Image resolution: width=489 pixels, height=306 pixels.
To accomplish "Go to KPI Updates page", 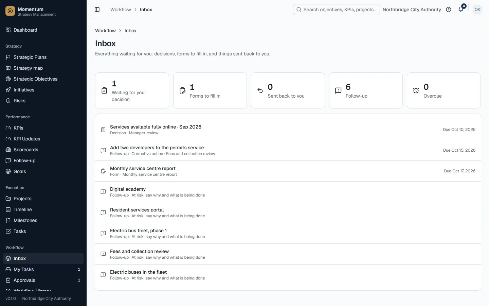I will [43, 139].
